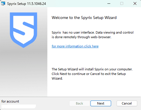Viewport: 141px width, 110px height.
Task: Click the blue Spyrix shield logo
Action: (24, 30)
